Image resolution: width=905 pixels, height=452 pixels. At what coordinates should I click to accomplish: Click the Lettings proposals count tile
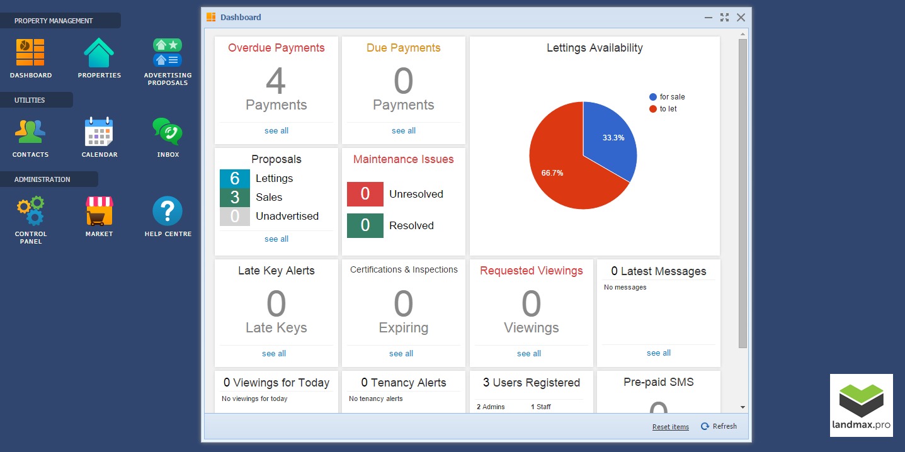pyautogui.click(x=235, y=179)
